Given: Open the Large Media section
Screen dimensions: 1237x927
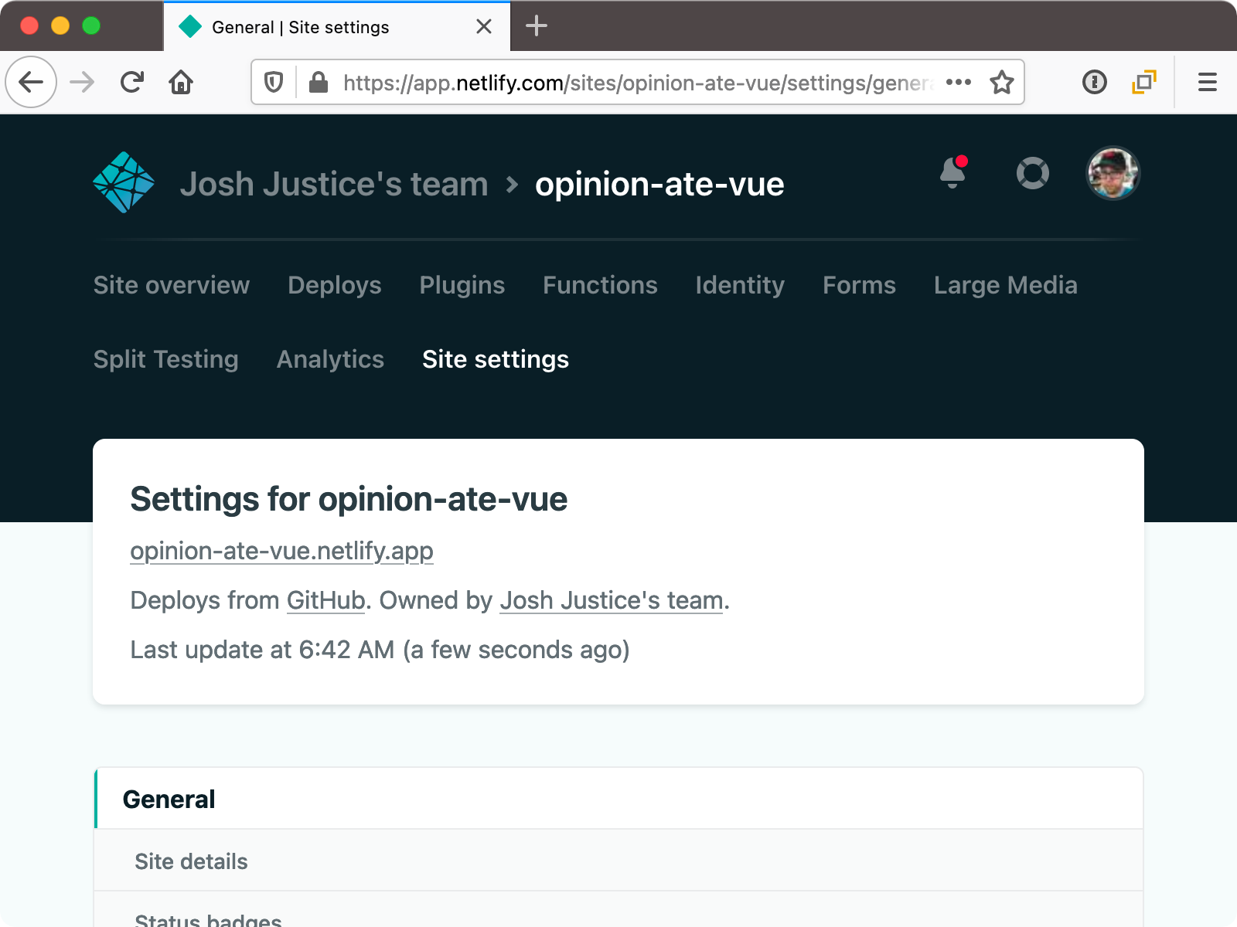Looking at the screenshot, I should coord(1006,285).
